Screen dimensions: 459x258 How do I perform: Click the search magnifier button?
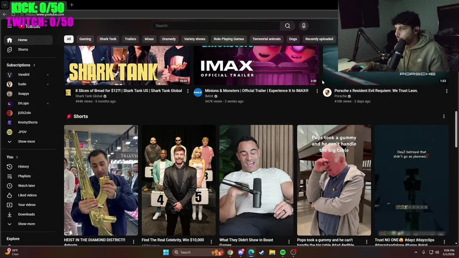click(288, 26)
